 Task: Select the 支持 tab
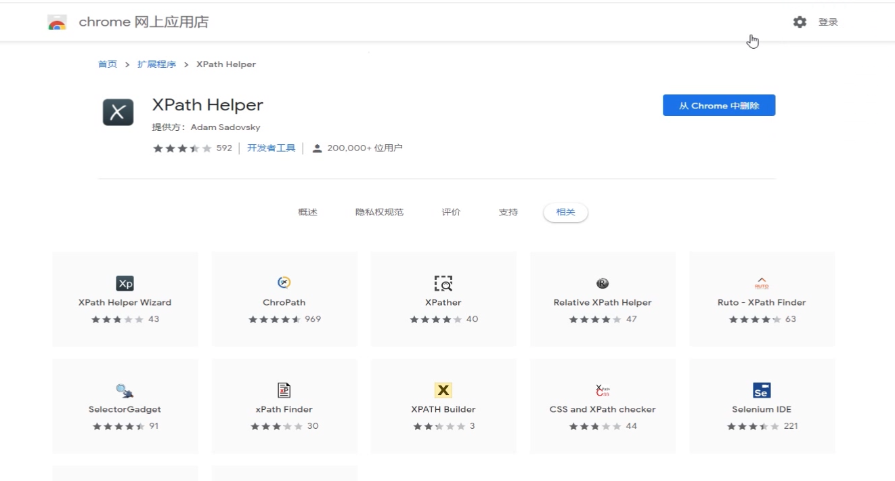click(x=508, y=211)
